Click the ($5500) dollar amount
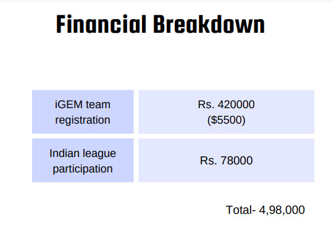Screen dimensions: 334x241 226,120
